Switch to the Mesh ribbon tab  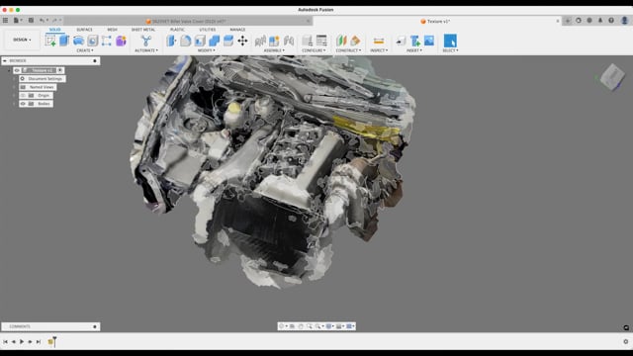[112, 30]
